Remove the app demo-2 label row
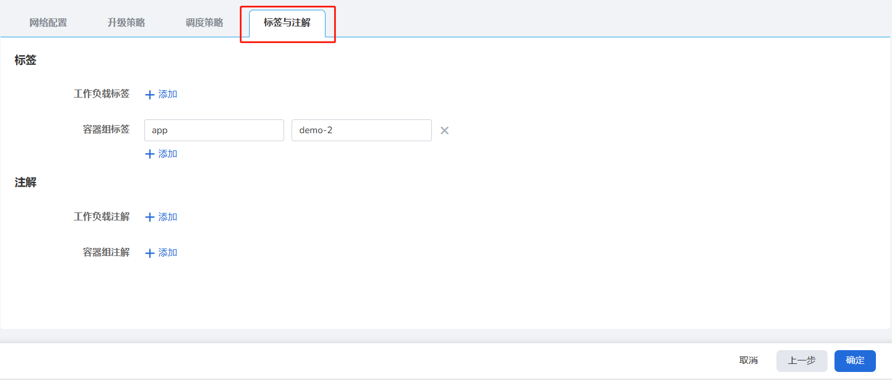Screen dimensions: 892x380 (444, 130)
